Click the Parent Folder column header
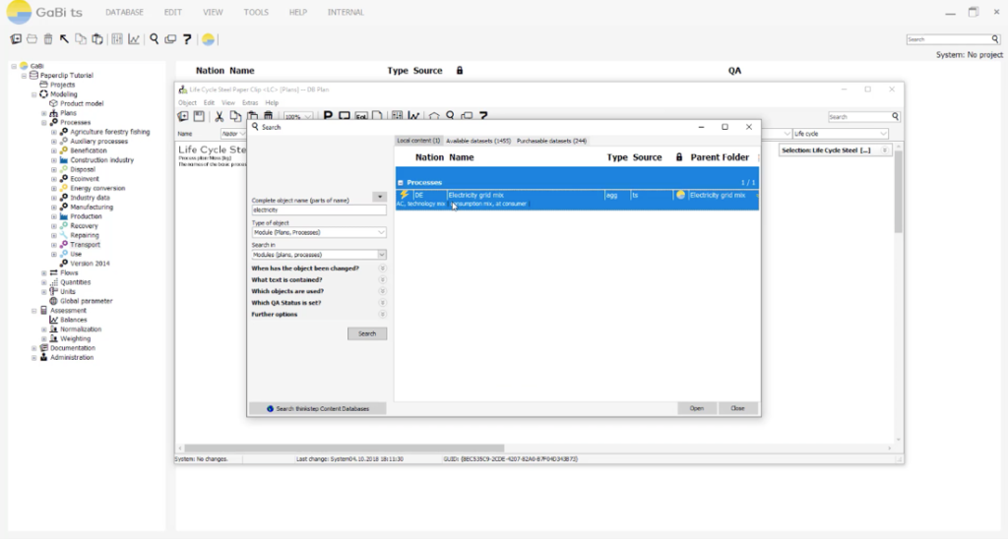 point(720,156)
